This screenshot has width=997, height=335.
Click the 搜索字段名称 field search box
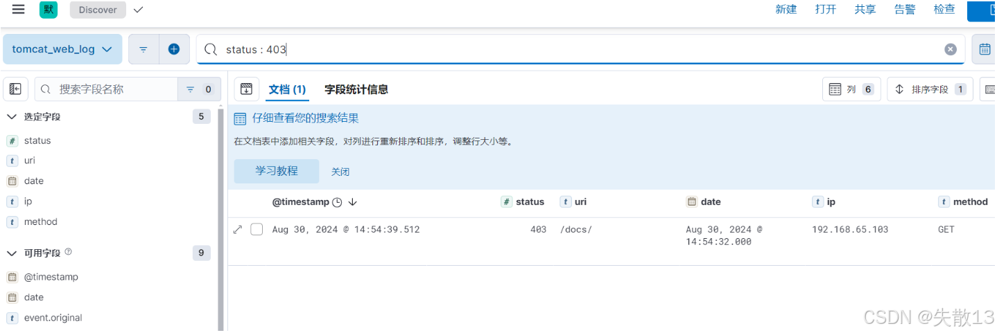tap(106, 89)
